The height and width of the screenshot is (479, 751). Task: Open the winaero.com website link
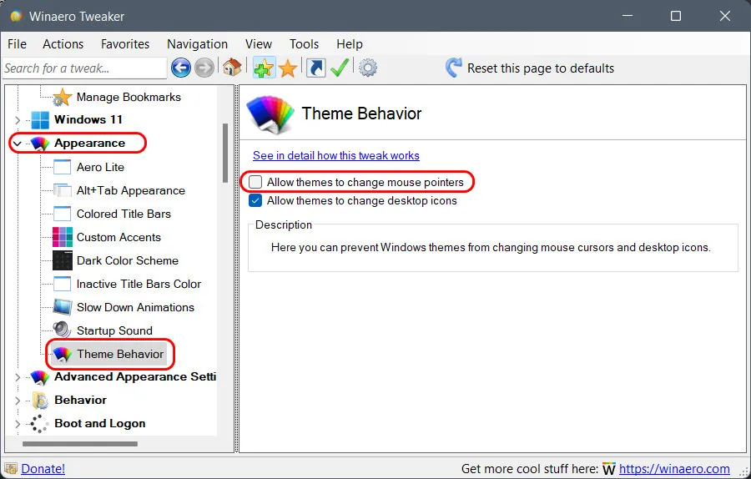tap(673, 469)
